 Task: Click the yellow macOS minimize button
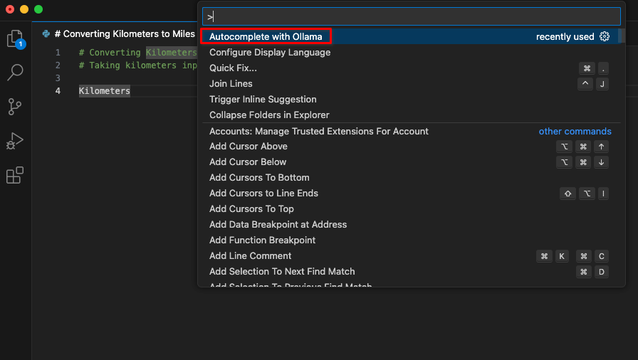click(x=24, y=9)
